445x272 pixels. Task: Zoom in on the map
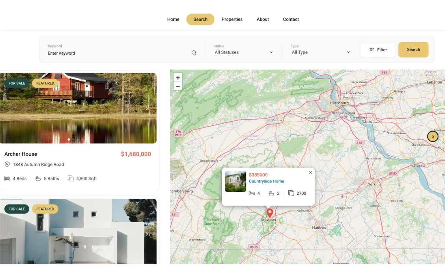pos(178,78)
